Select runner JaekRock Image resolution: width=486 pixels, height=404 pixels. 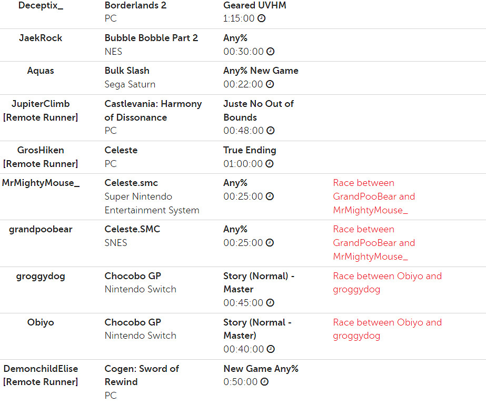[x=41, y=38]
